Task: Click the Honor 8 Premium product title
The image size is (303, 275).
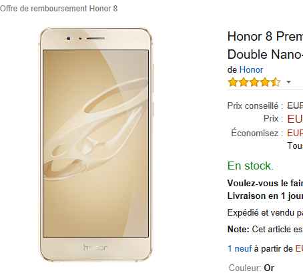Action: (x=265, y=37)
